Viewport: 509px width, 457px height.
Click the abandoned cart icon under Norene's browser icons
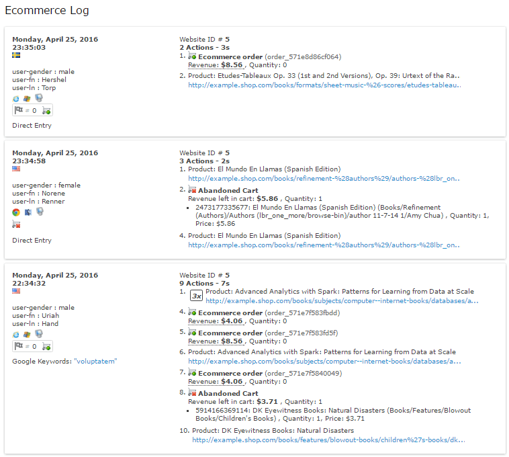tap(16, 224)
